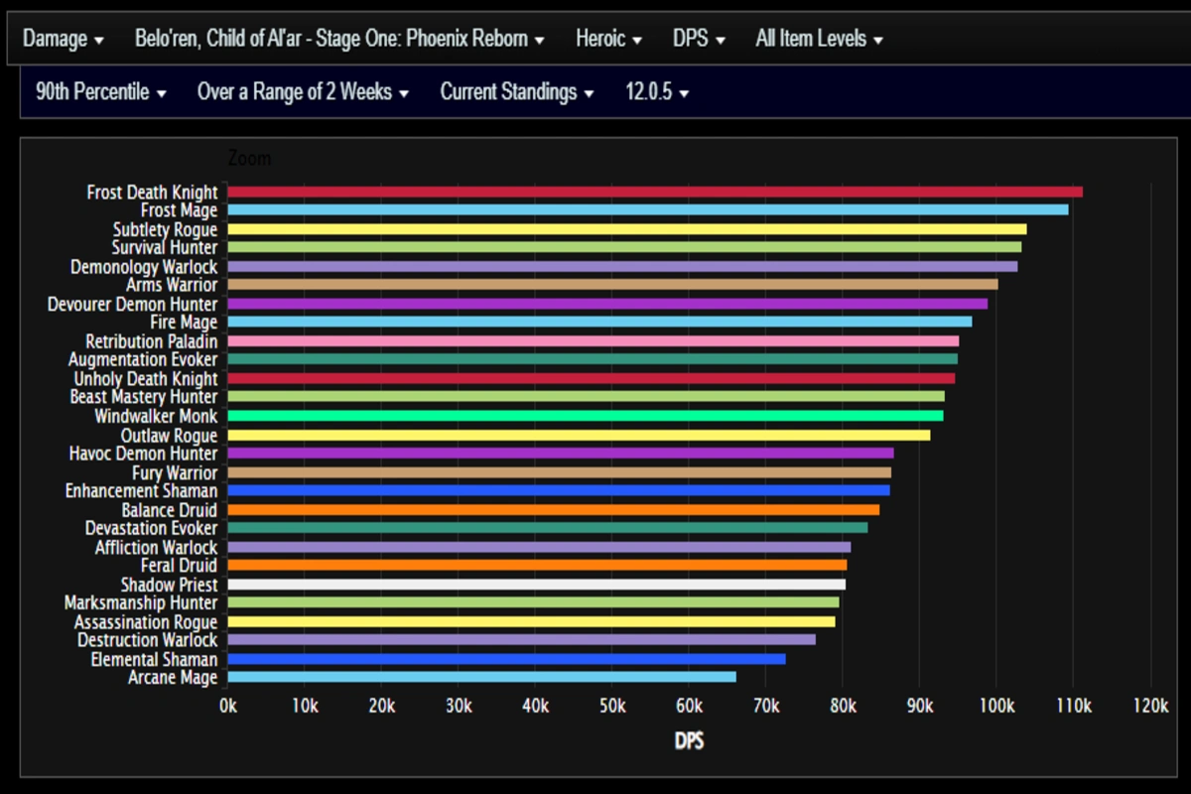1191x794 pixels.
Task: Open the 90th Percentile dropdown
Action: (101, 92)
